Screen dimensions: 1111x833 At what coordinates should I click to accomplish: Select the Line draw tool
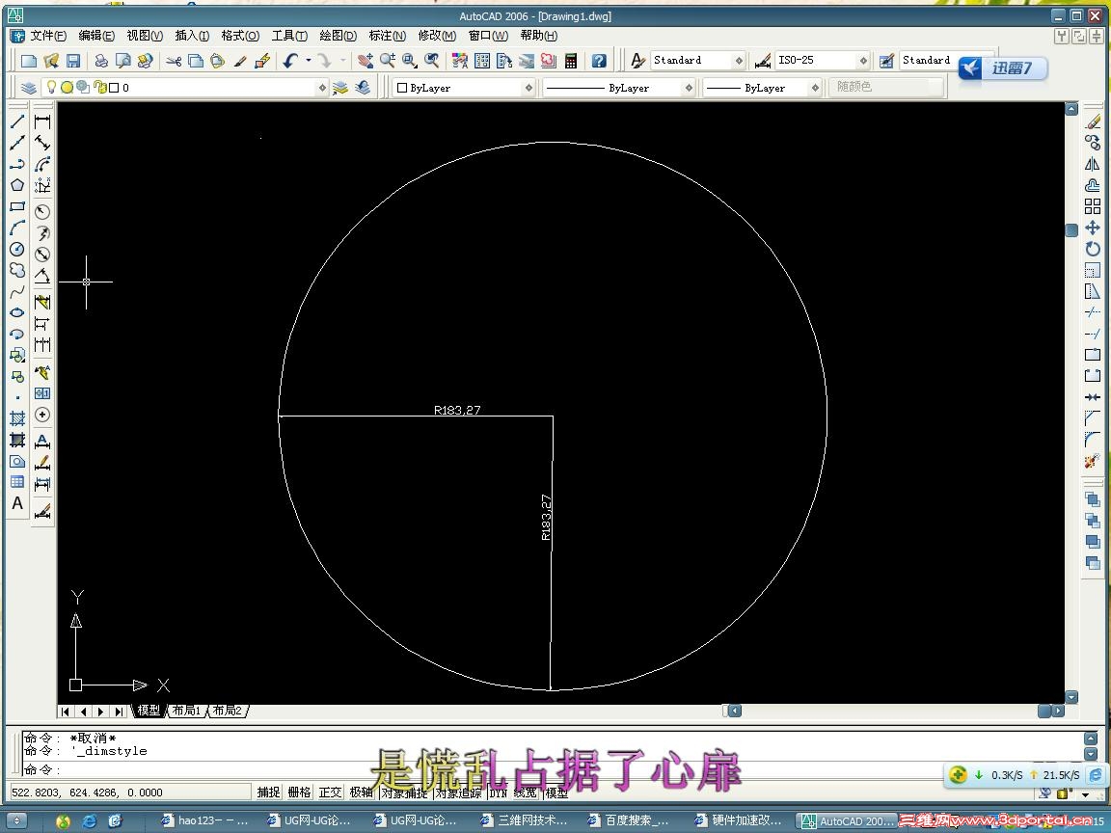click(17, 121)
